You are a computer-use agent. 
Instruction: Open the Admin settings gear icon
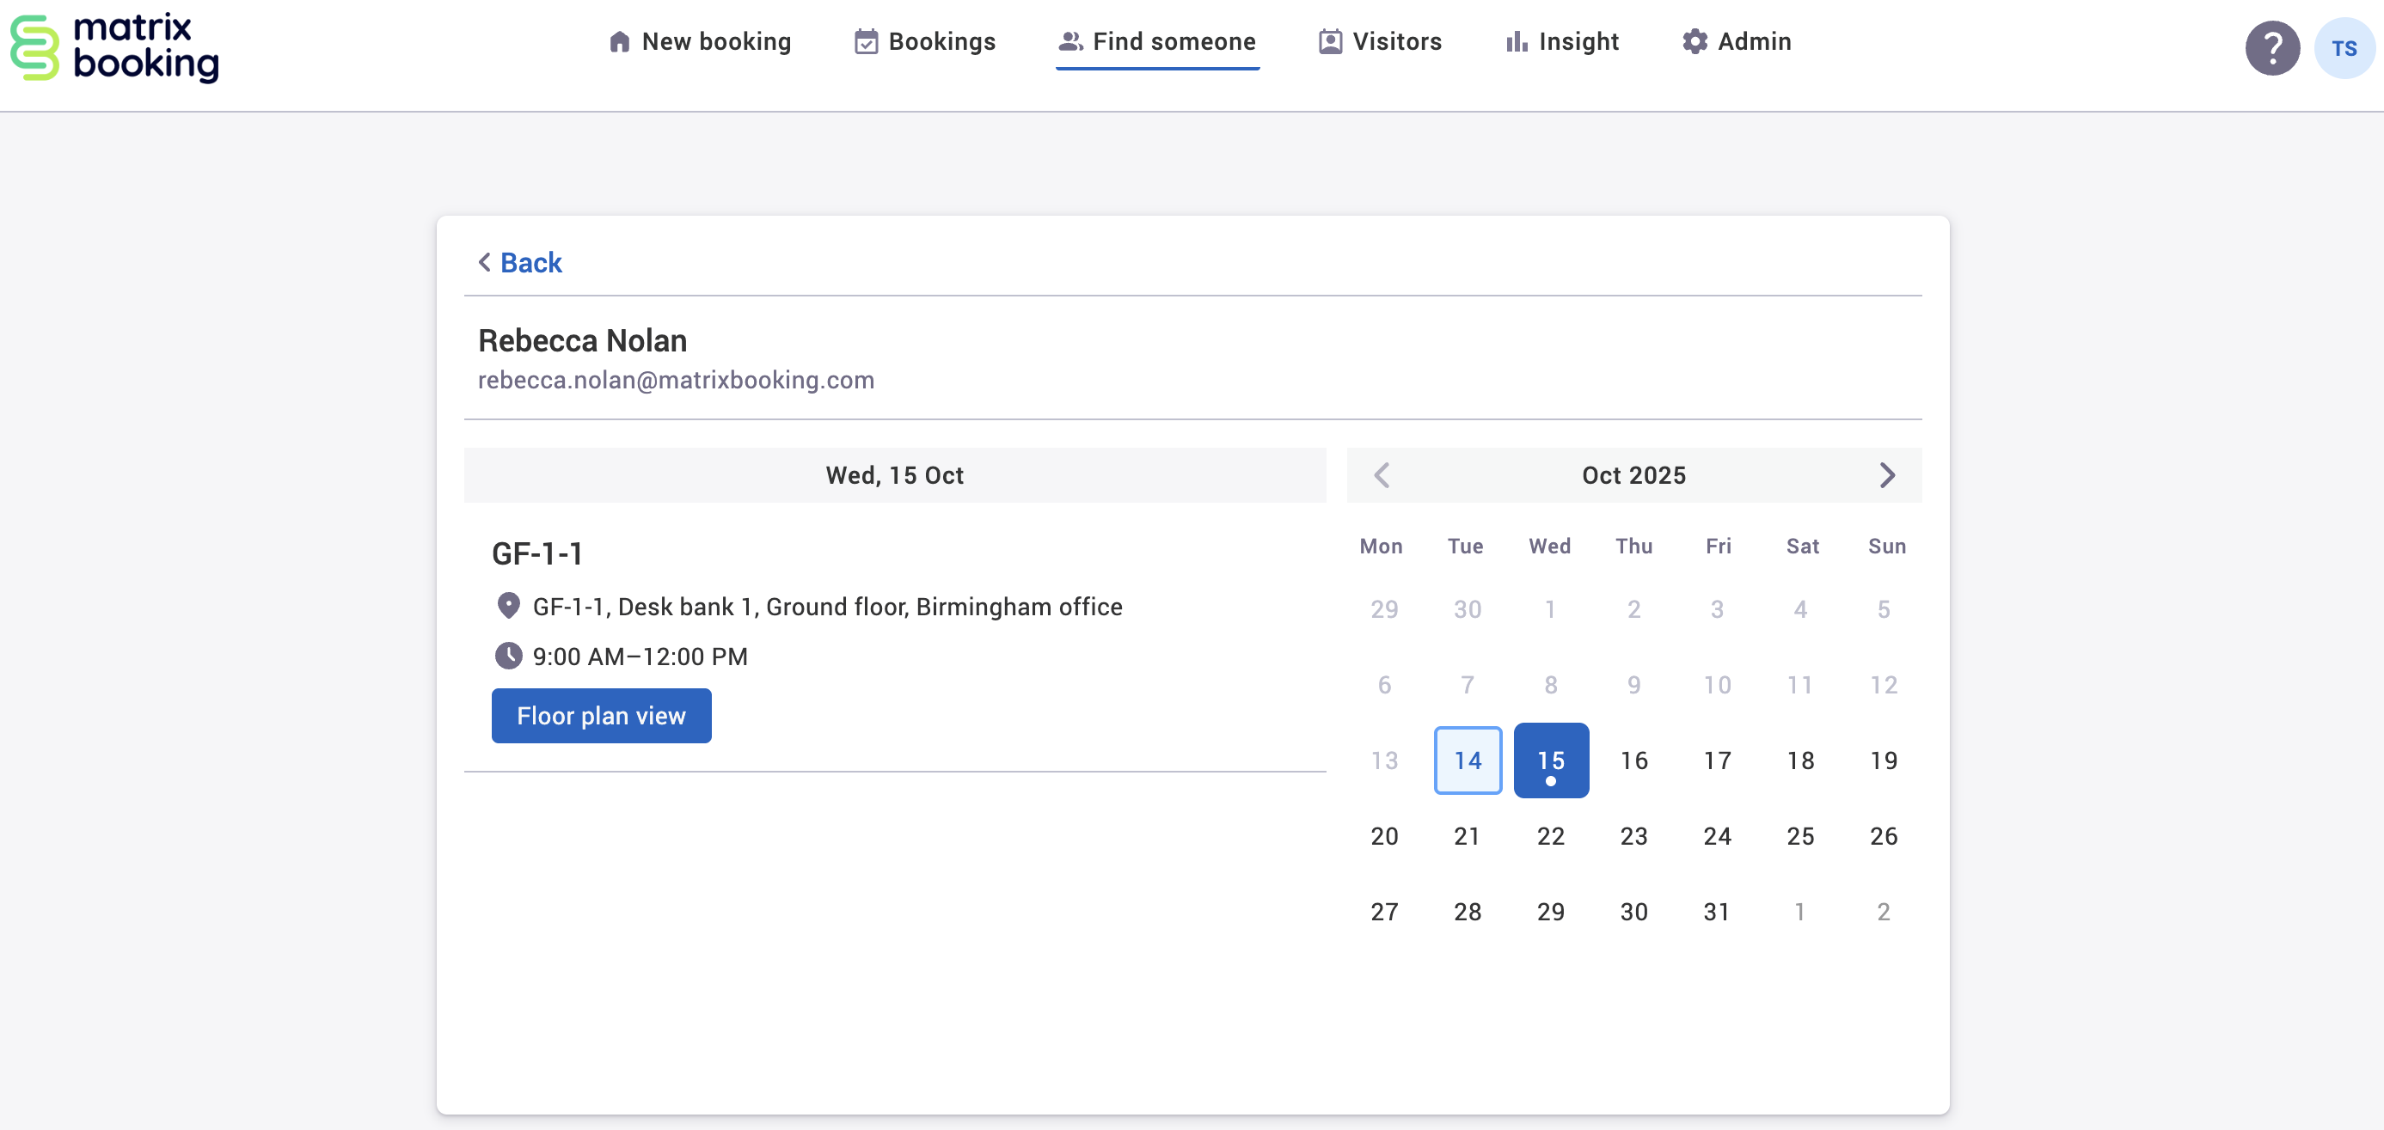point(1694,40)
